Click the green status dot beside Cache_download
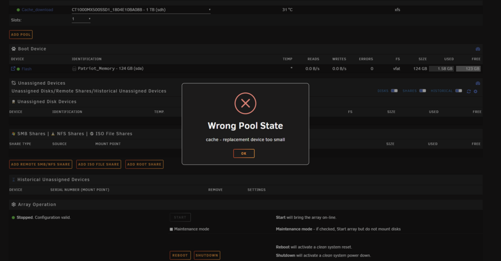501x261 pixels. tap(18, 10)
